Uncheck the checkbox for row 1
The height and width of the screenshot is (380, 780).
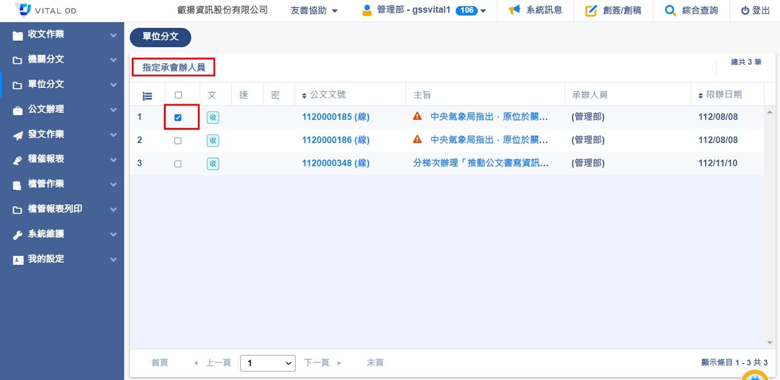(178, 117)
